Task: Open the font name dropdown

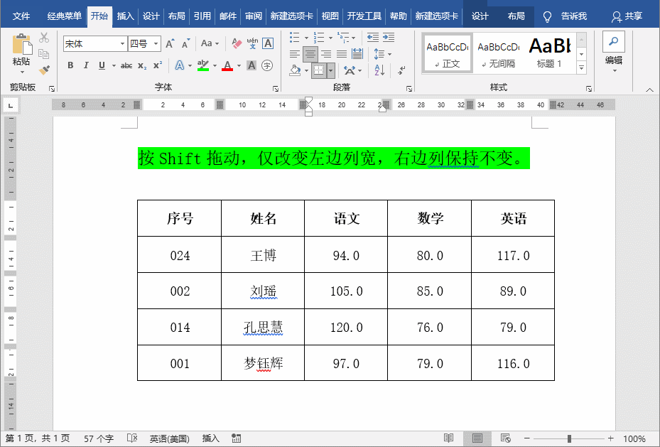Action: click(122, 43)
